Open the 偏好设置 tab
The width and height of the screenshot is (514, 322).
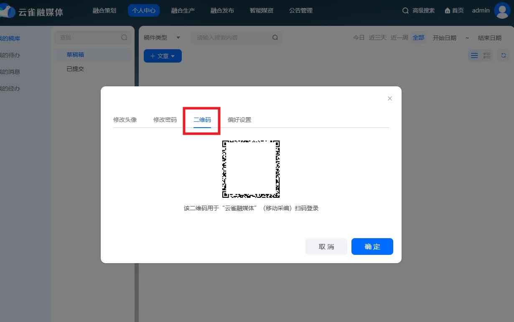[x=239, y=120]
